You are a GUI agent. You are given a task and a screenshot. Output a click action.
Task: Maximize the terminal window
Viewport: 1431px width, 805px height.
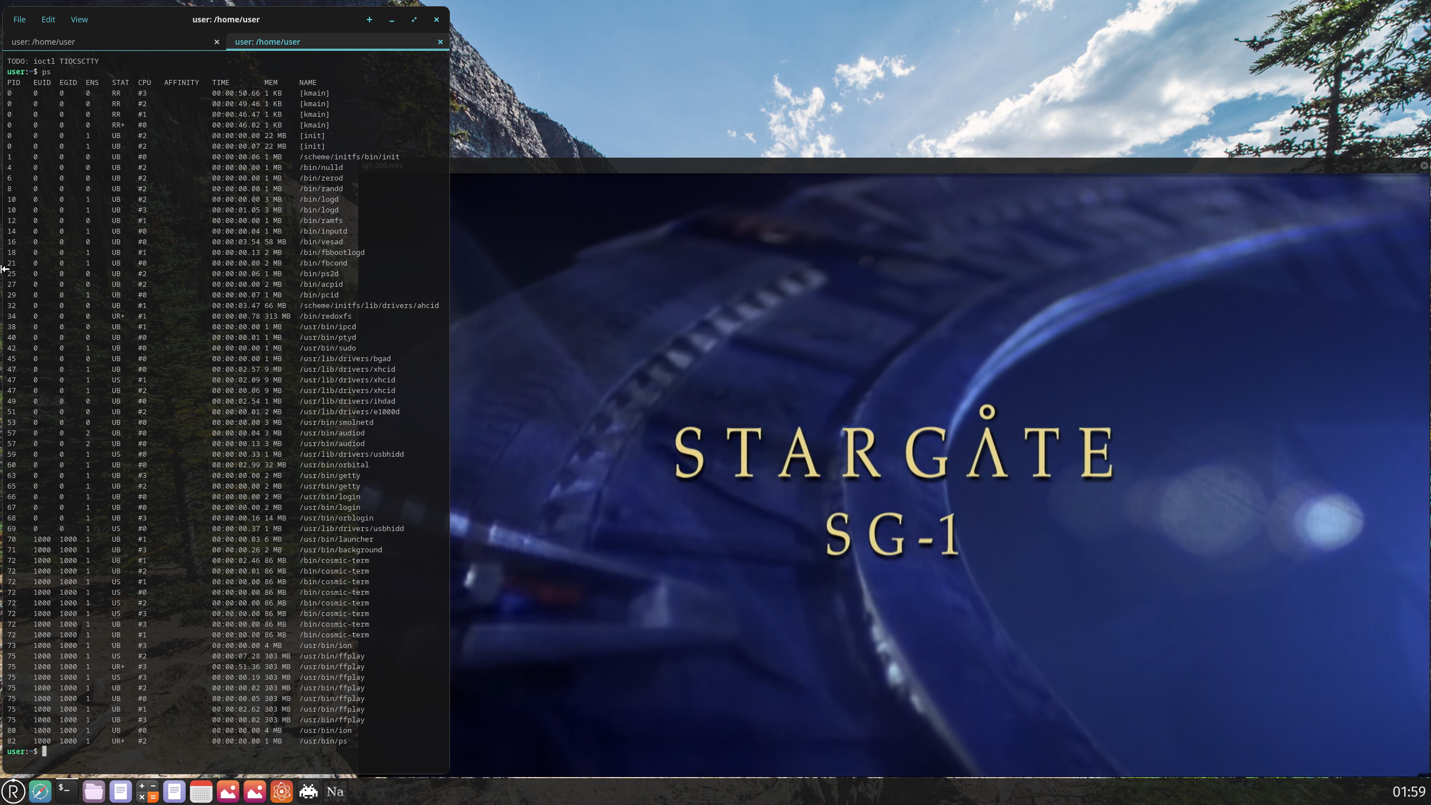414,20
